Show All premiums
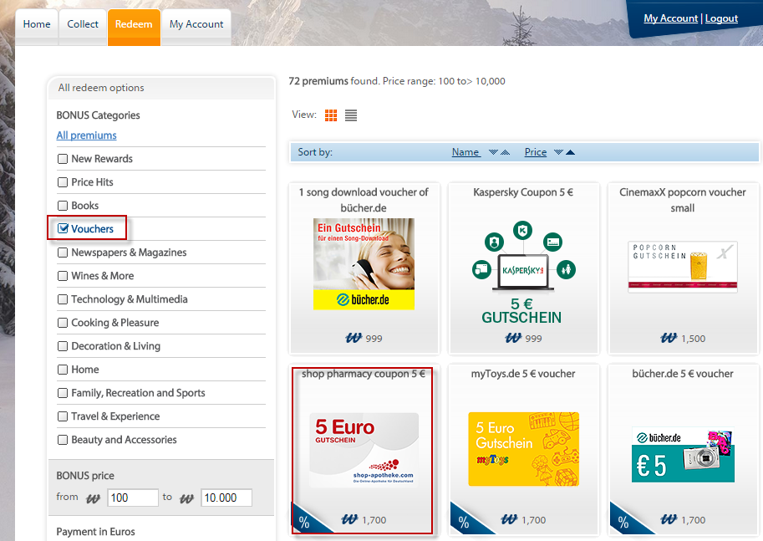Screen dimensions: 763x541 [87, 135]
